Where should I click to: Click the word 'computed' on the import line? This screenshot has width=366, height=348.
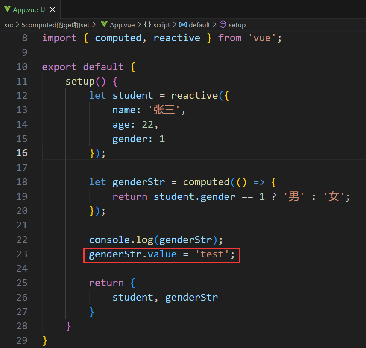(x=118, y=38)
